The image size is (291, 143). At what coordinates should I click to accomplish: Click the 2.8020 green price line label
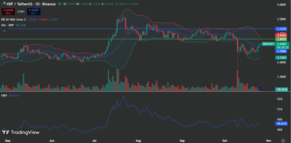[x=281, y=39]
